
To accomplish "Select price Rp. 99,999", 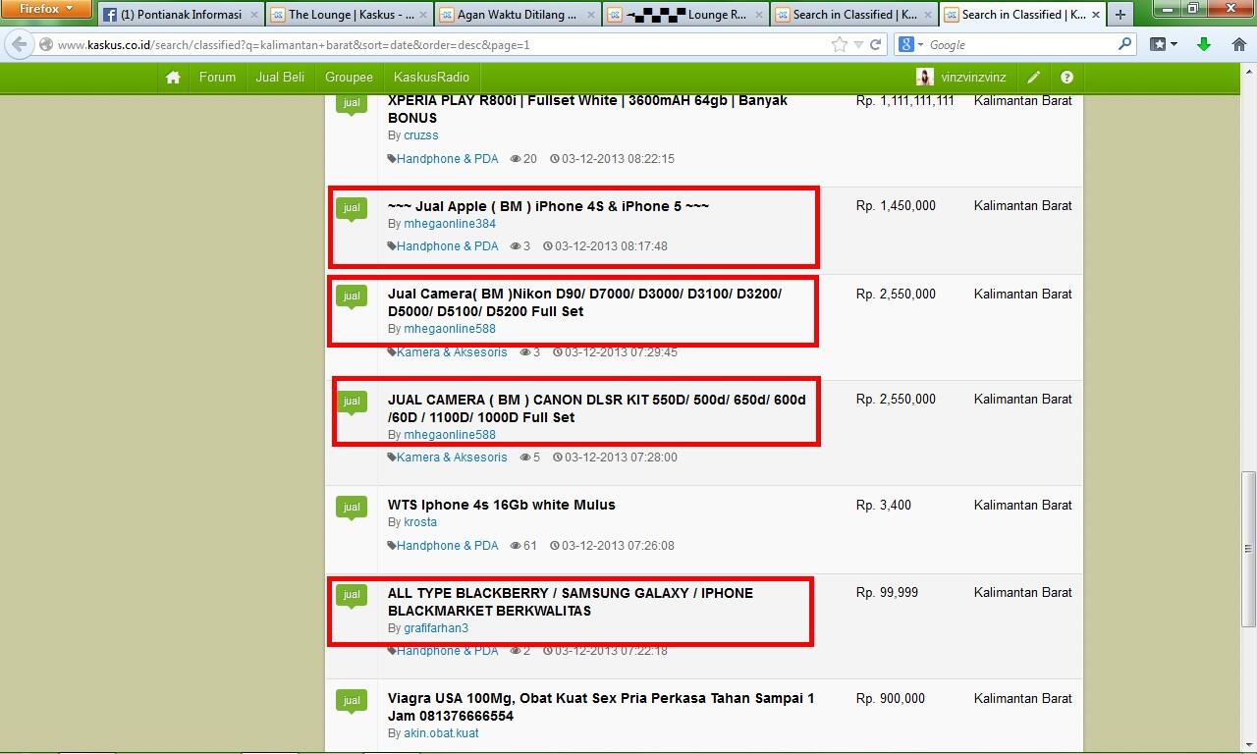I will (x=888, y=593).
